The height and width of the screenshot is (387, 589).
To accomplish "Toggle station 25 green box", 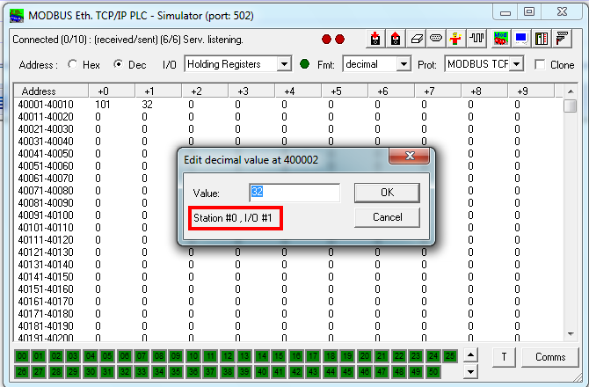I will click(450, 356).
